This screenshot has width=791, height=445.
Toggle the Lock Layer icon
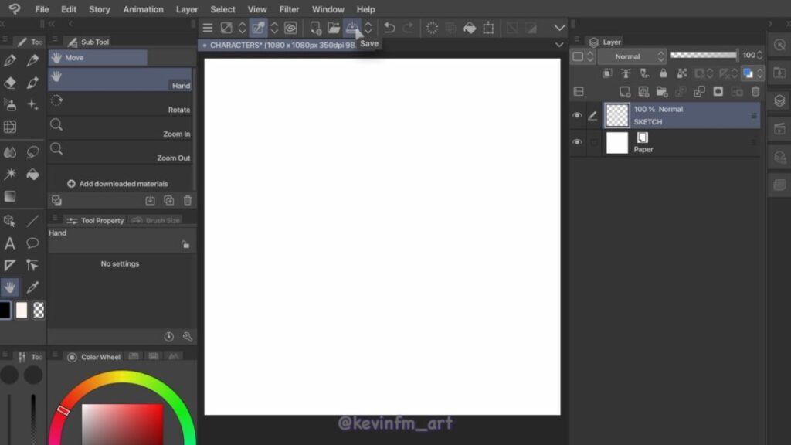pyautogui.click(x=663, y=73)
